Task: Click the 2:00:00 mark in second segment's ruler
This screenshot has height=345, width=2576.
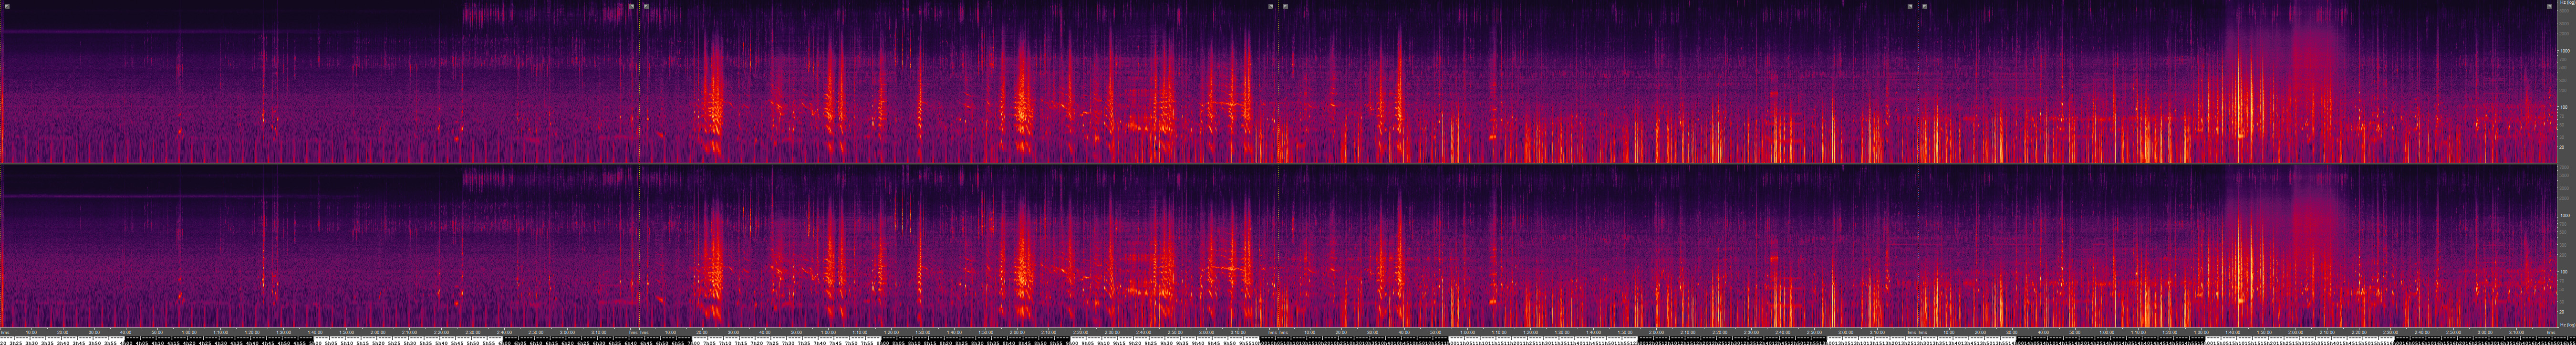Action: point(1017,332)
